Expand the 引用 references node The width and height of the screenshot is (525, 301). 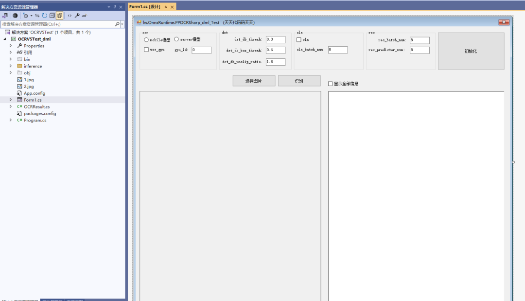coord(11,52)
